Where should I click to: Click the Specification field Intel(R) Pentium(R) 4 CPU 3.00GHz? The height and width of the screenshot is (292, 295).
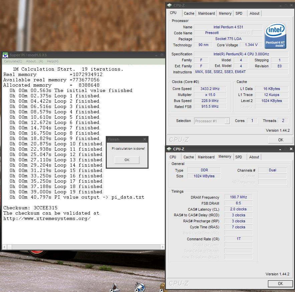point(241,54)
